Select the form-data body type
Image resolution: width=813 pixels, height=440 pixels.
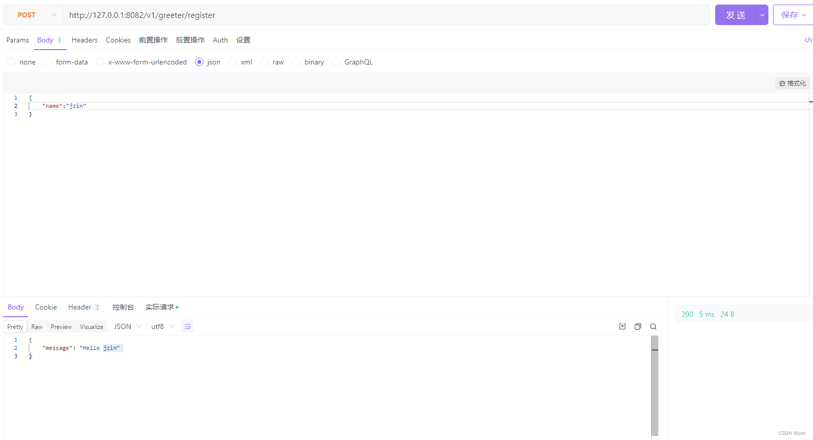click(48, 62)
